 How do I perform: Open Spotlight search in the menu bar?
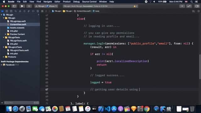[x=192, y=2]
